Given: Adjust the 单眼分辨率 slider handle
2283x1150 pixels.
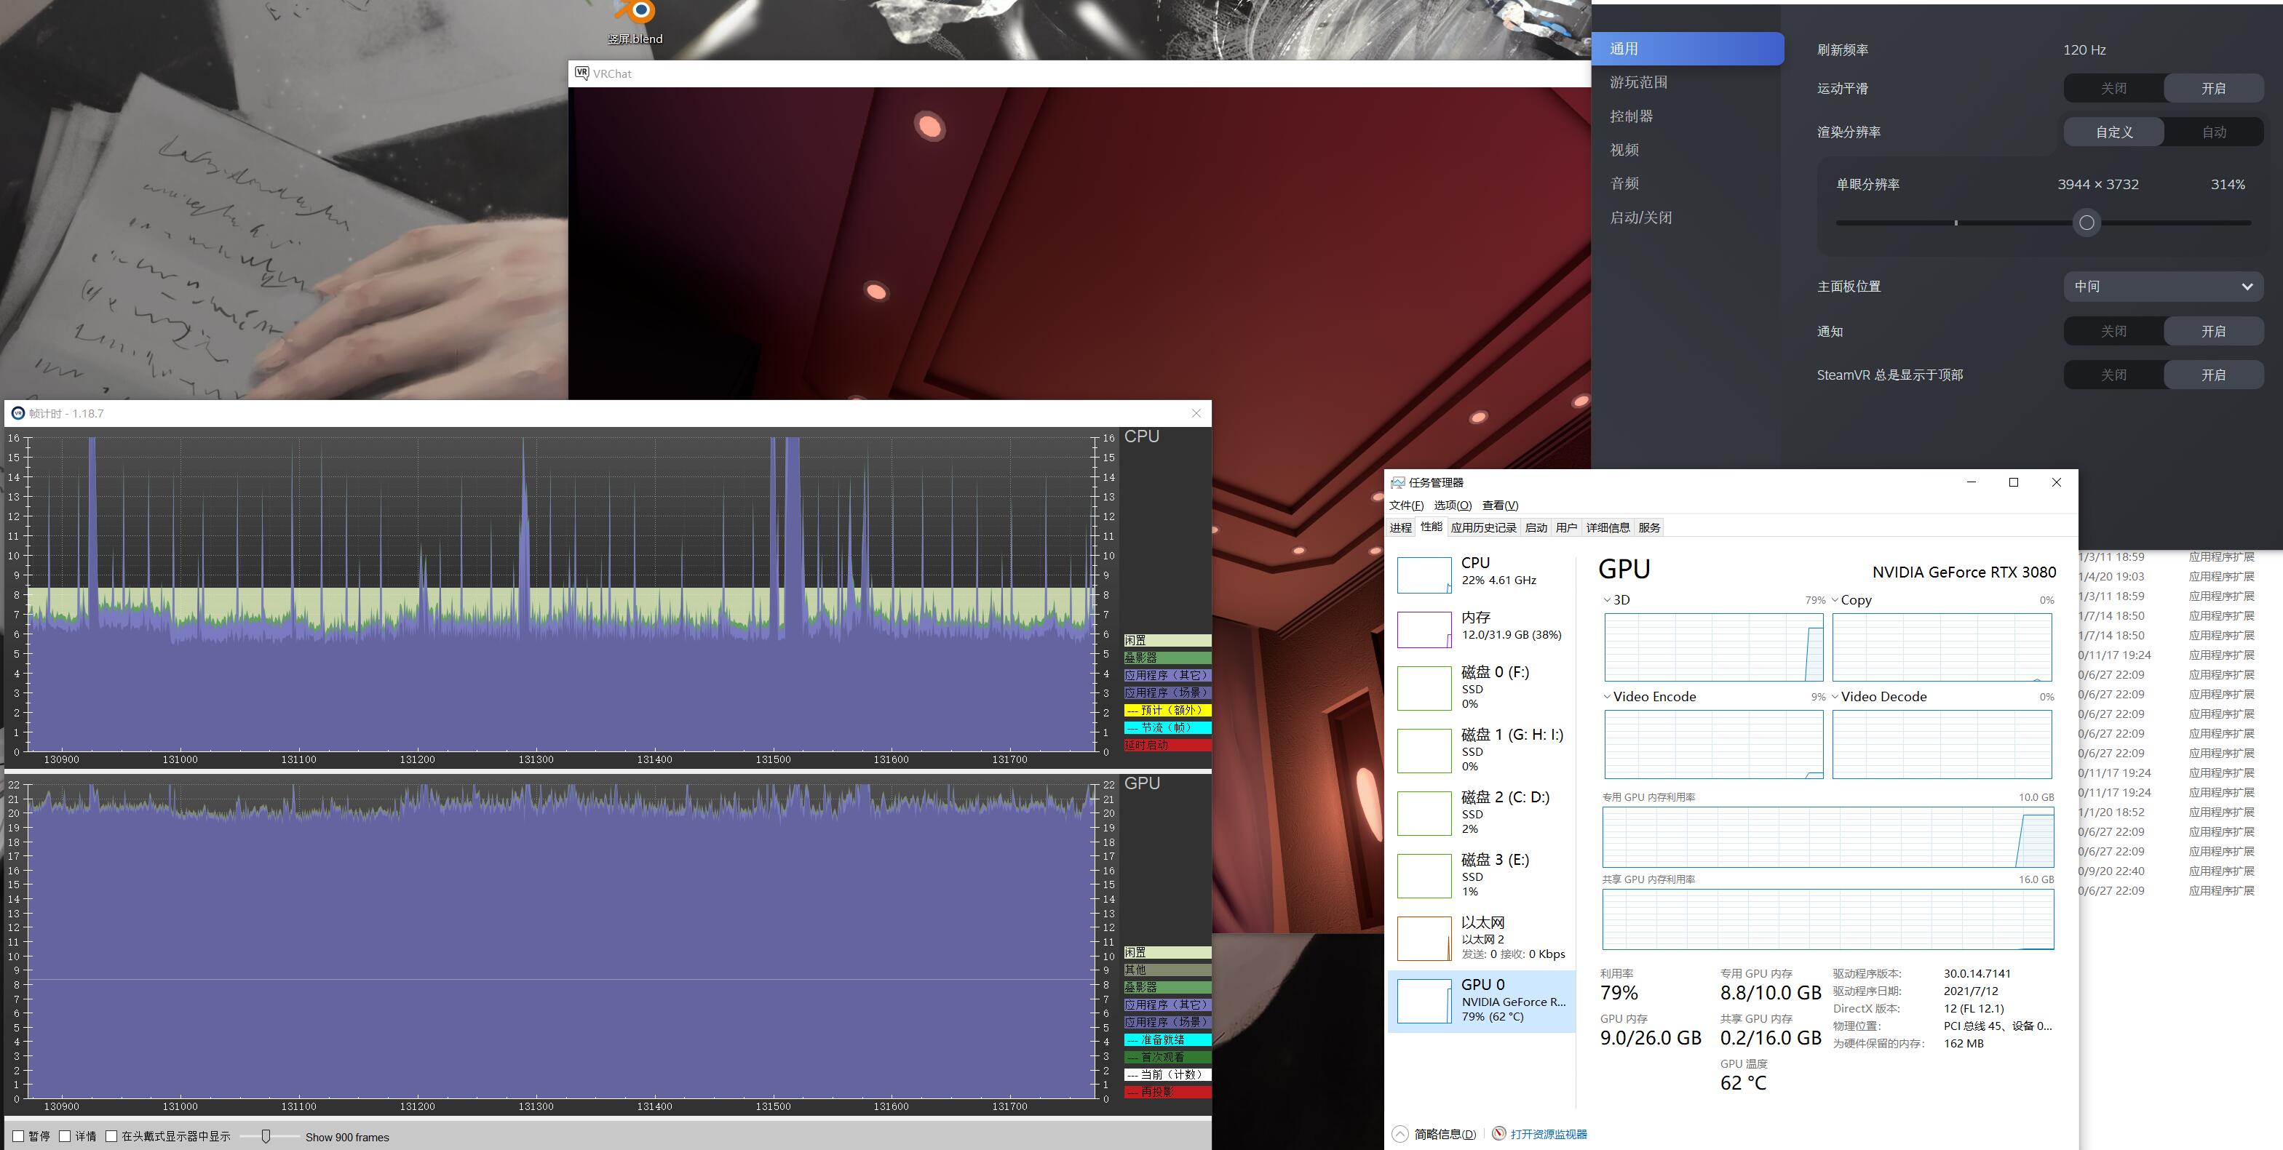Looking at the screenshot, I should 2087,223.
